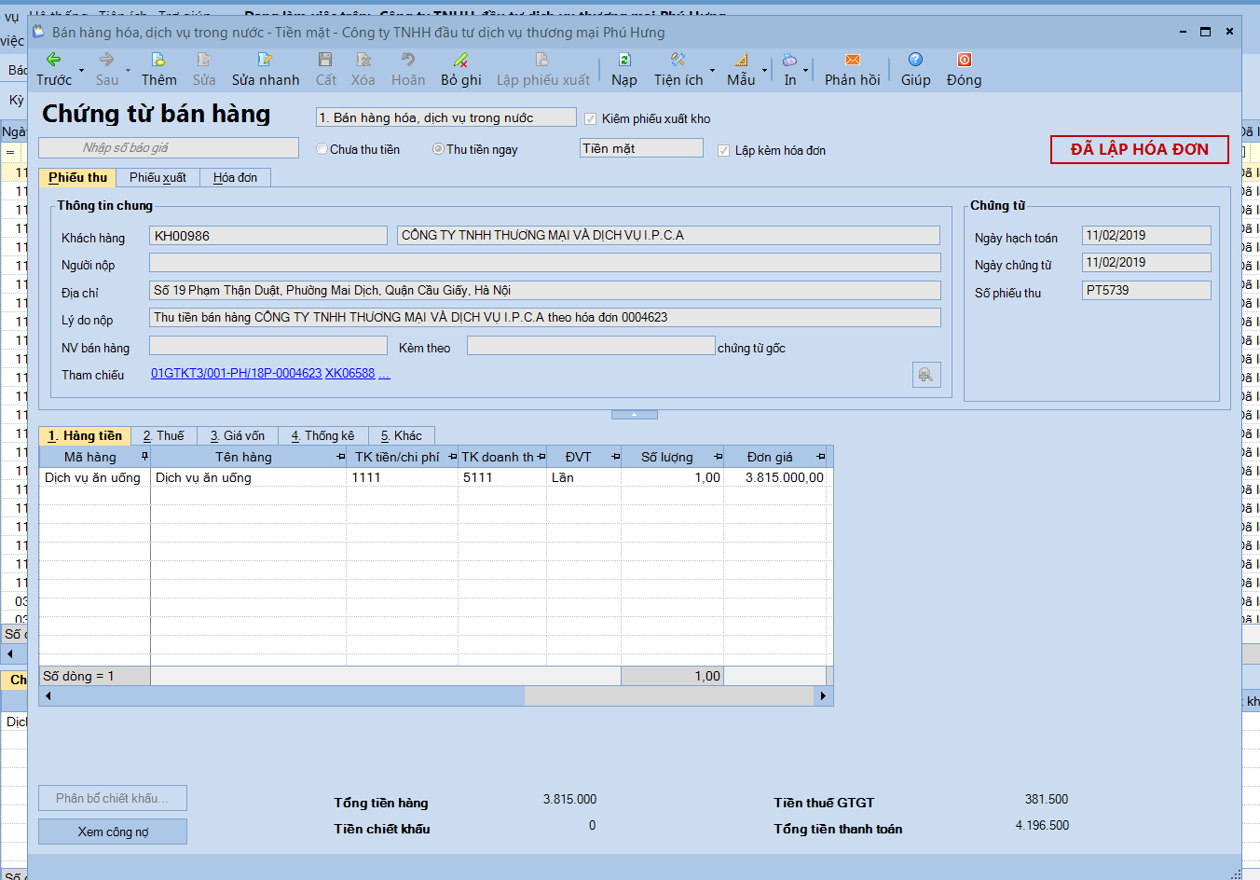Open the Phản hồi feedback icon

[x=852, y=60]
